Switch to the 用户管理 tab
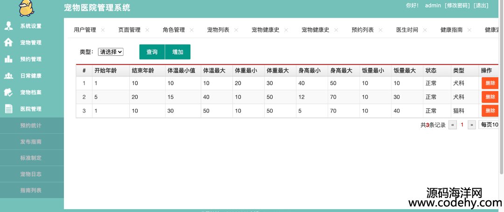This screenshot has width=504, height=212. 85,30
